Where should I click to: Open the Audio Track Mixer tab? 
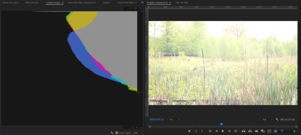coord(127,3)
